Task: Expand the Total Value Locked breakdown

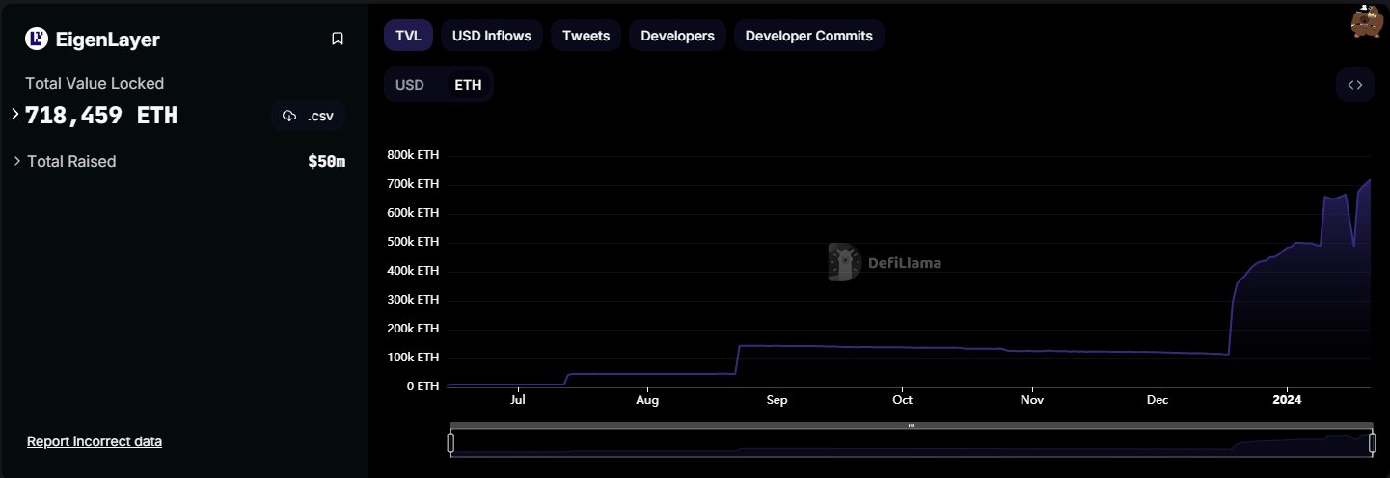Action: [15, 114]
